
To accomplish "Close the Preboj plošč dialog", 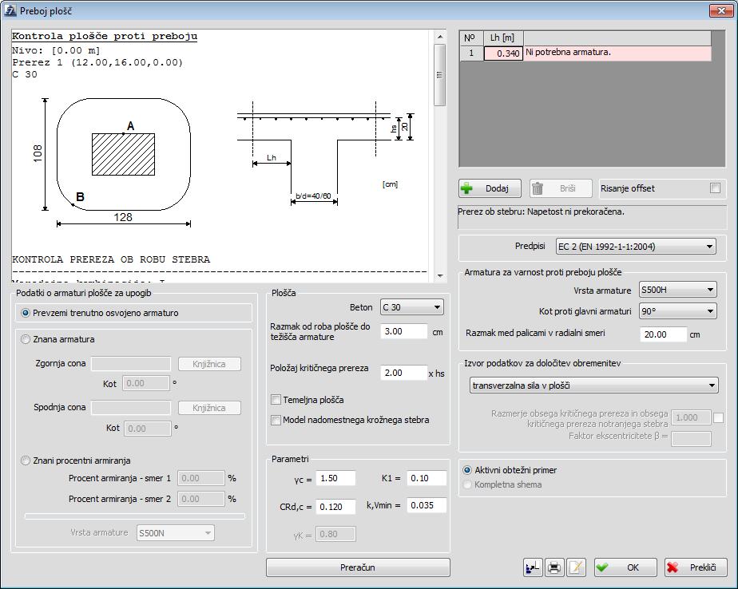I will [x=721, y=10].
